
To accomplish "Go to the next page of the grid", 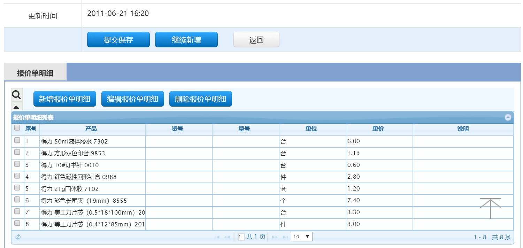I will pyautogui.click(x=275, y=237).
